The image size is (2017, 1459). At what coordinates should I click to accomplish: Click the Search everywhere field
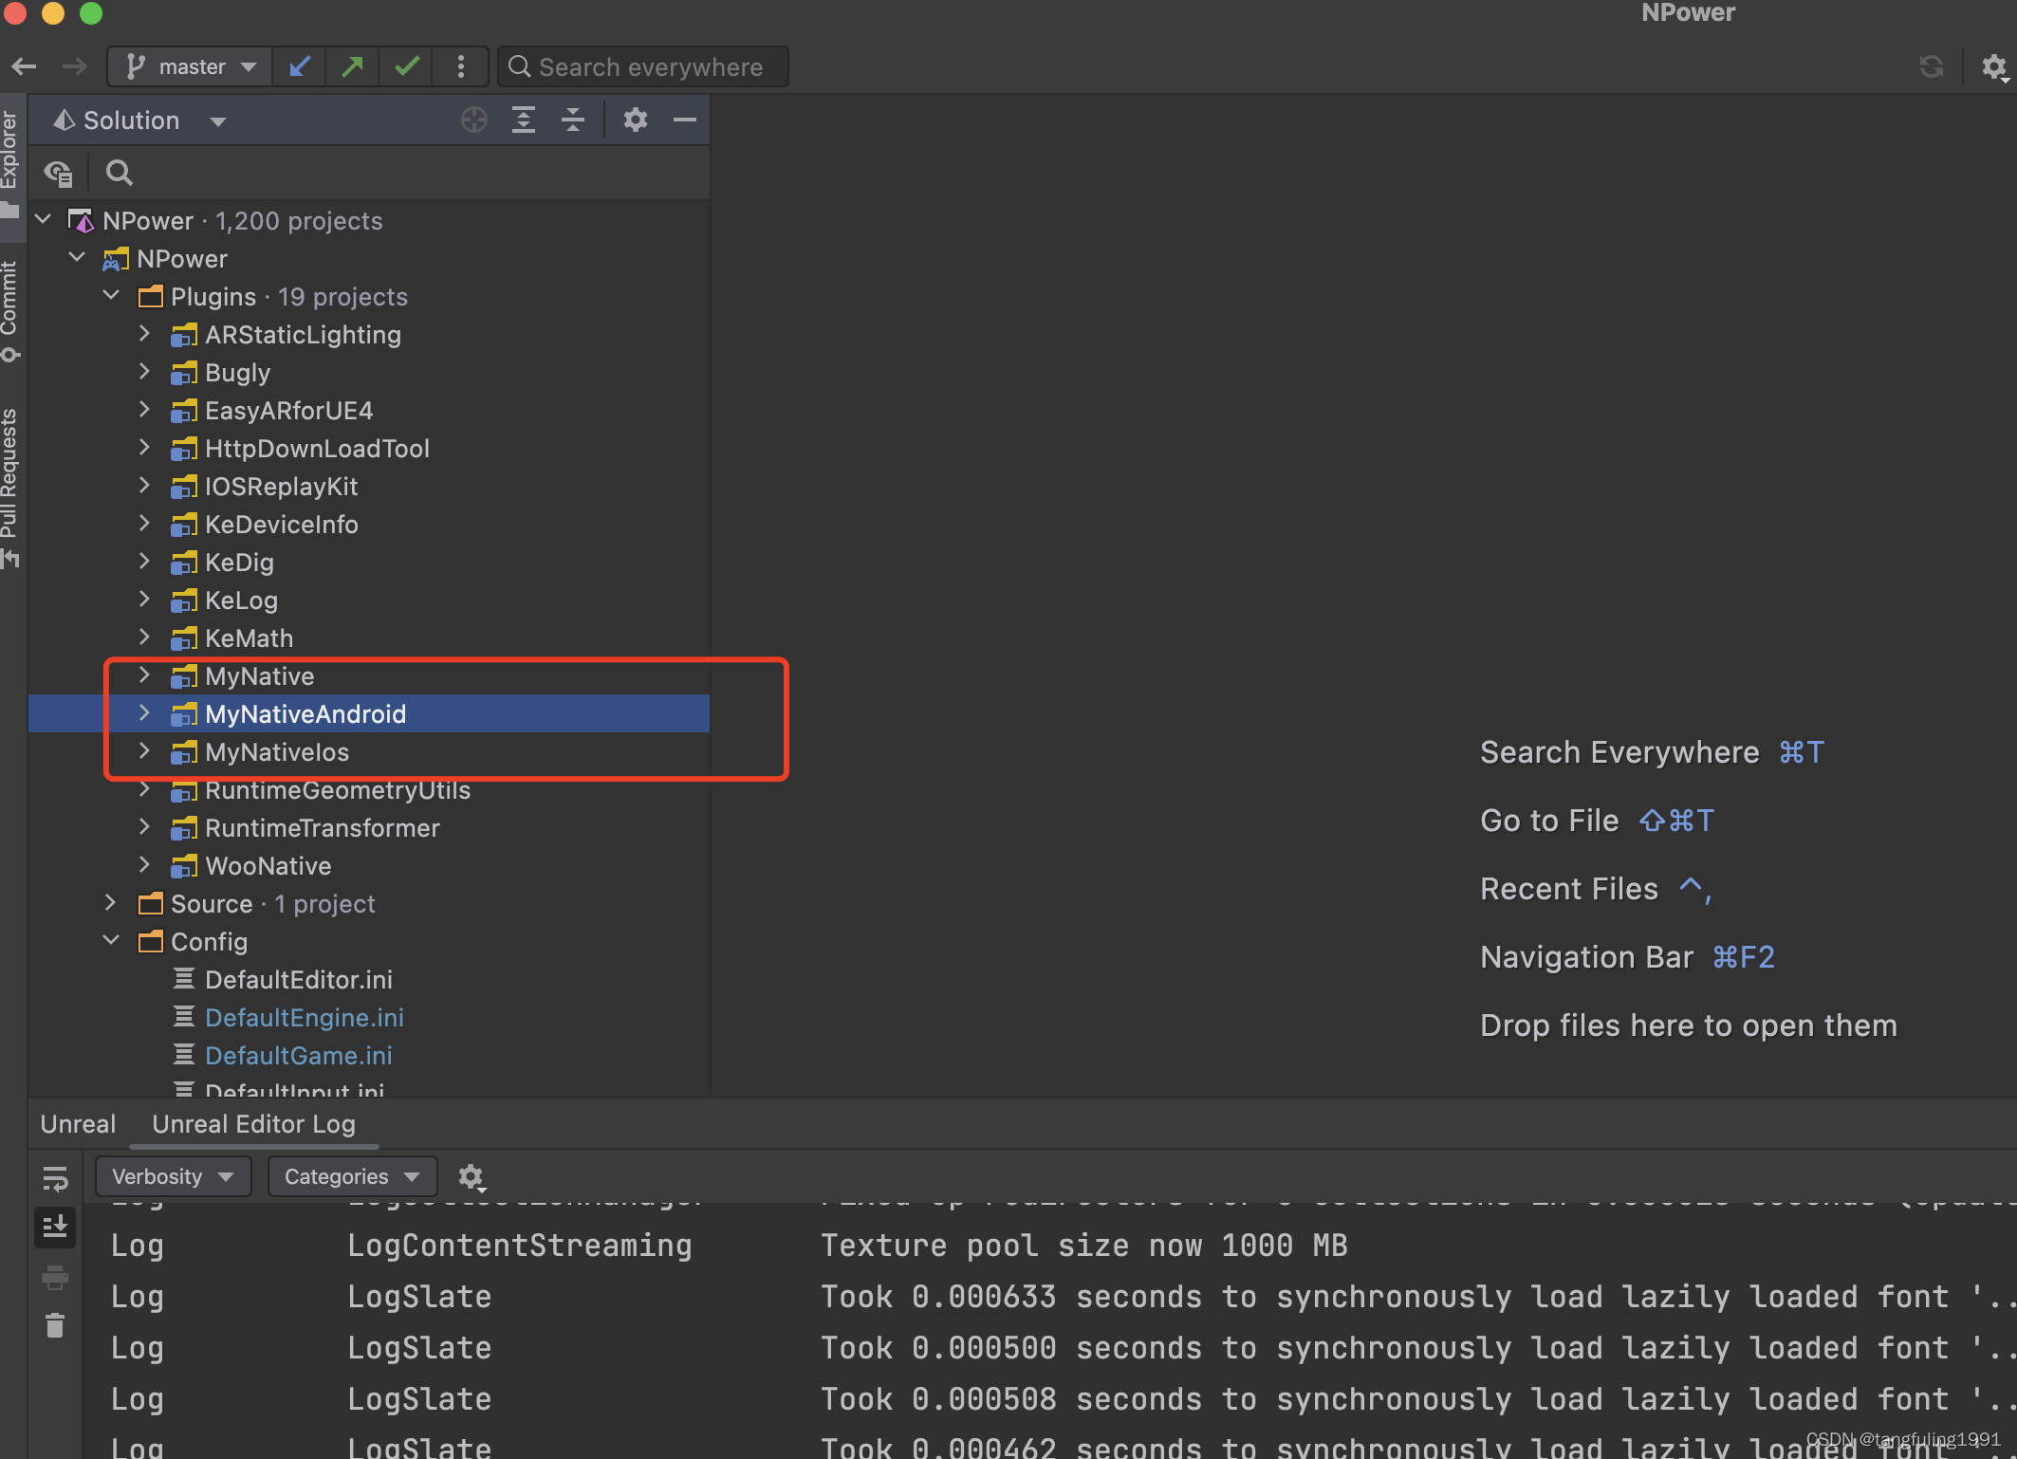pyautogui.click(x=643, y=66)
